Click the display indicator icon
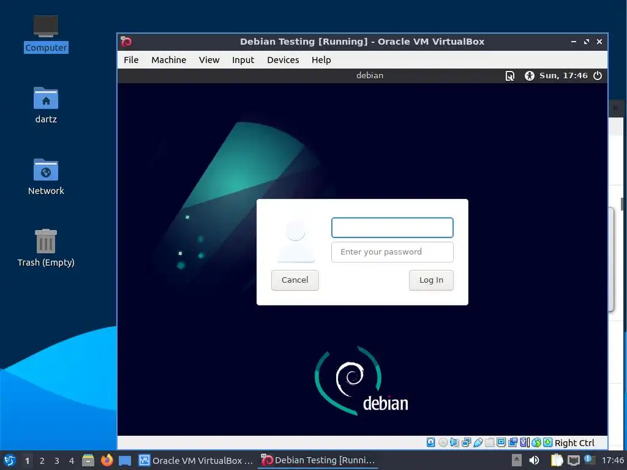 click(x=501, y=442)
